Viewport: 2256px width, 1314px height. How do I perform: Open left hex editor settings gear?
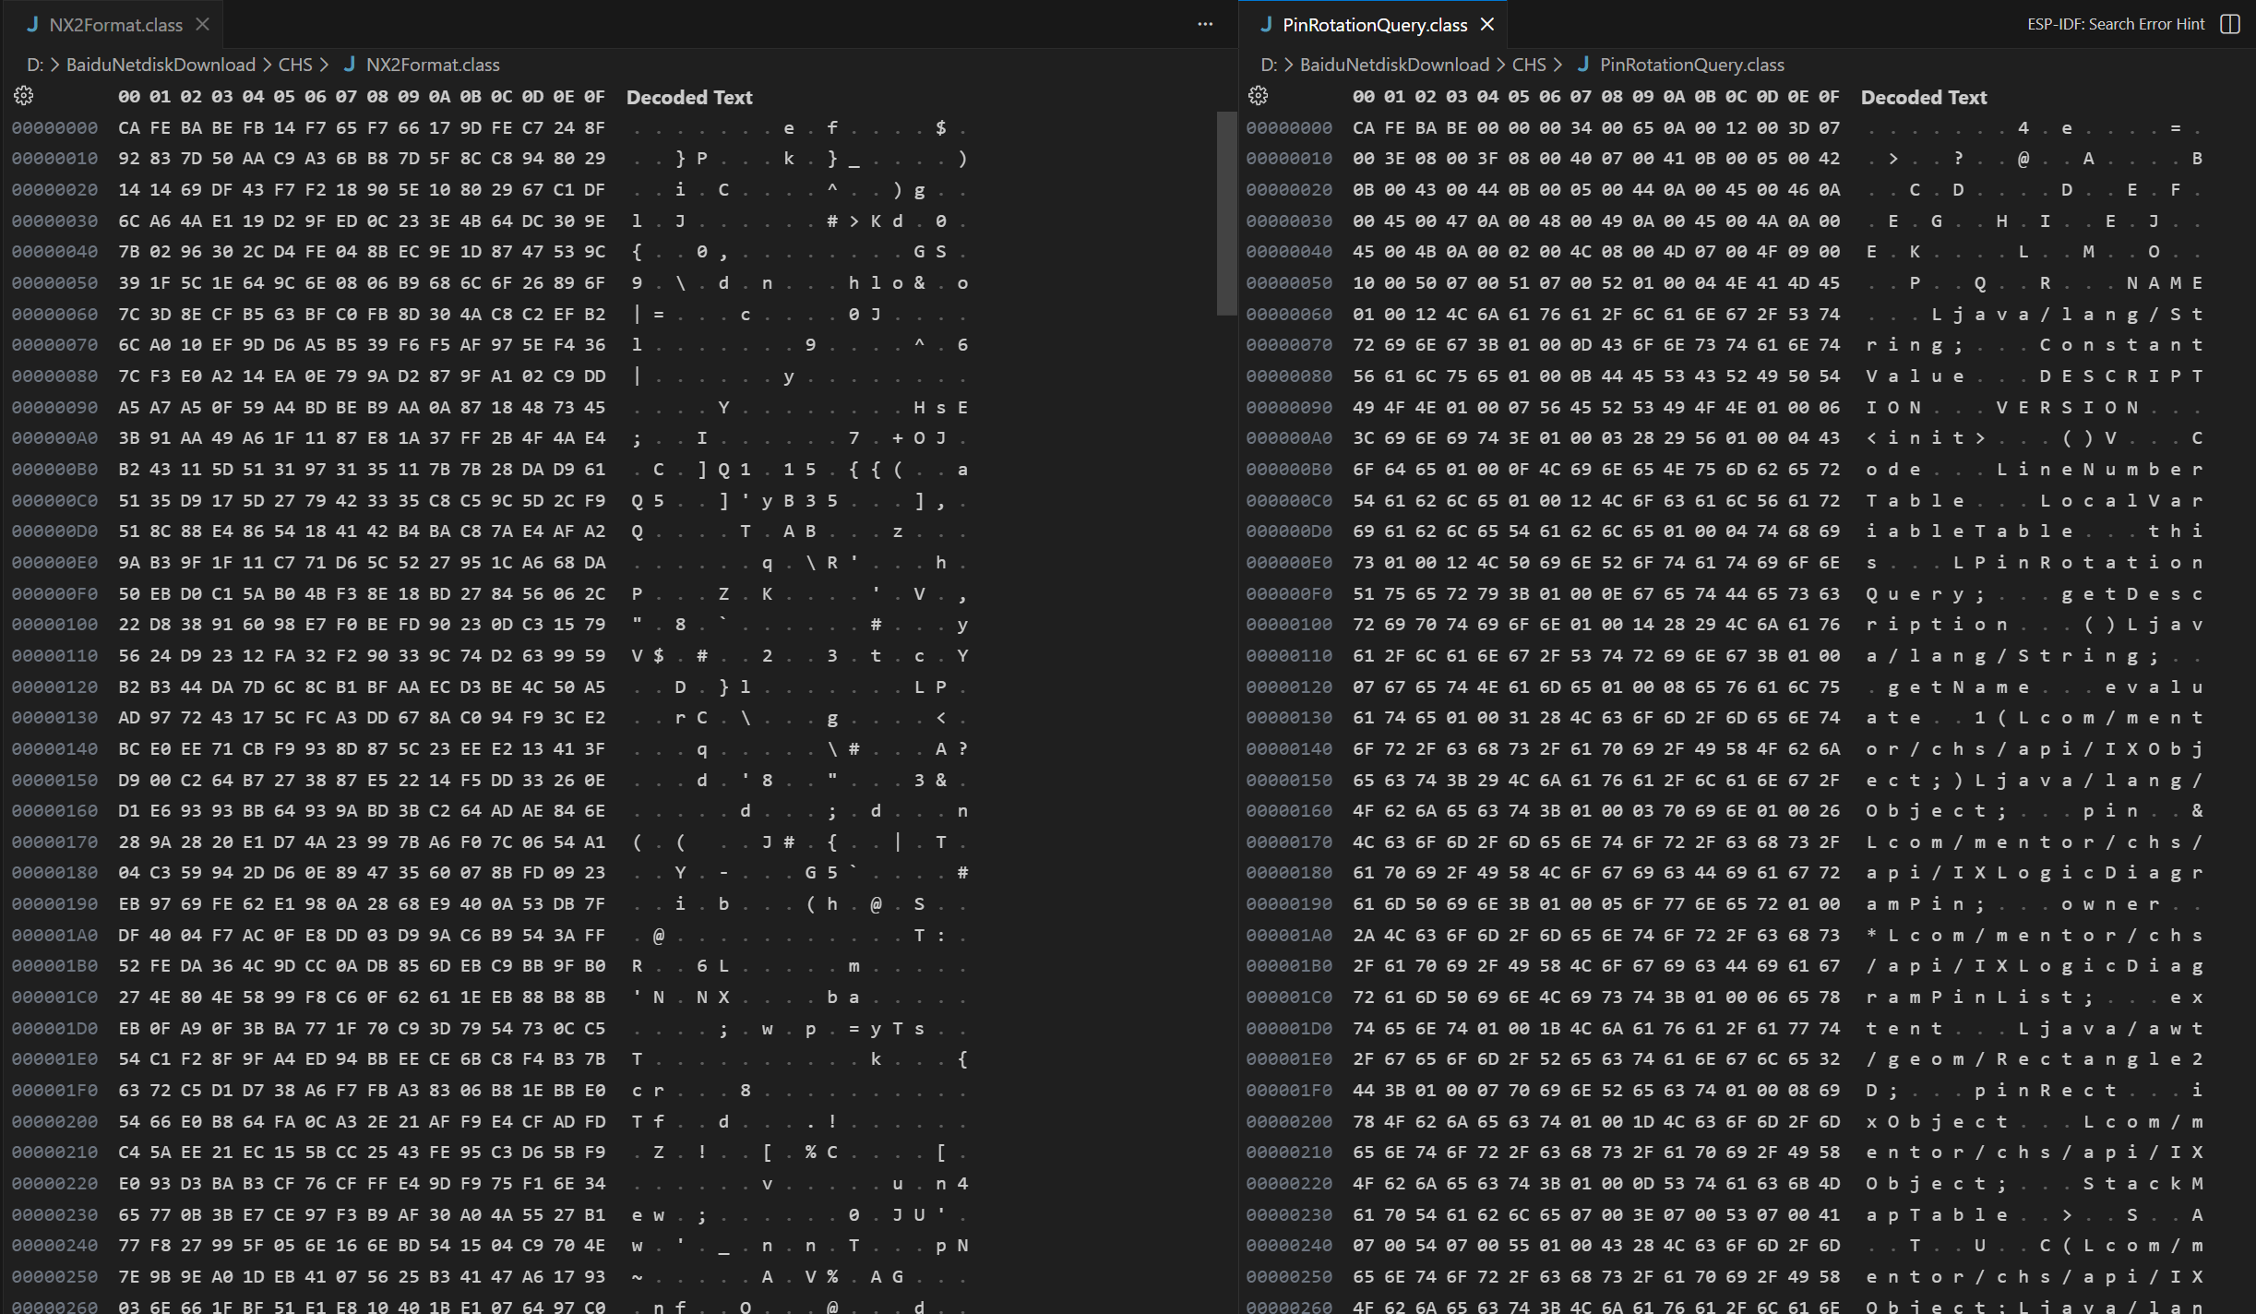point(24,95)
